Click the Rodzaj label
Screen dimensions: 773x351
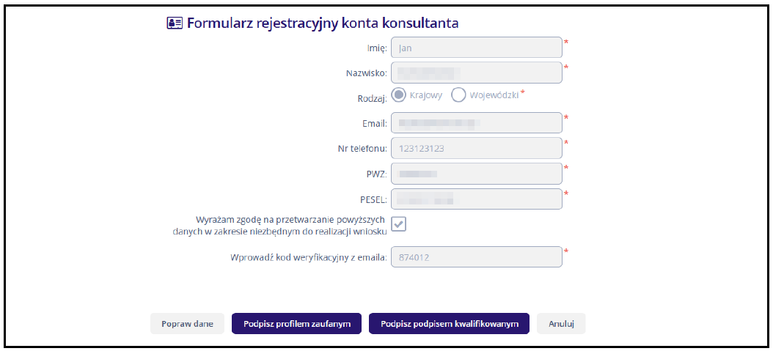point(370,98)
